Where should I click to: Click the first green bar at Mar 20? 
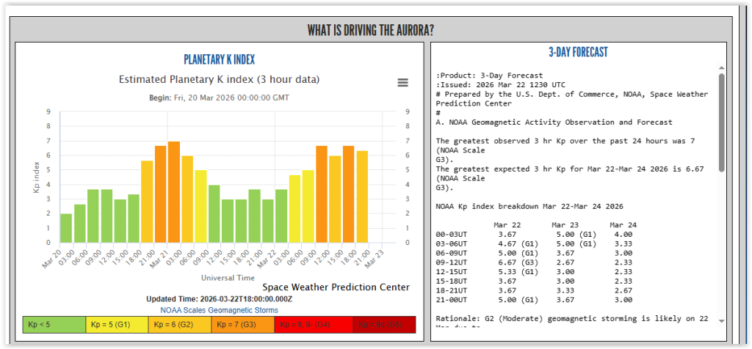click(x=66, y=228)
